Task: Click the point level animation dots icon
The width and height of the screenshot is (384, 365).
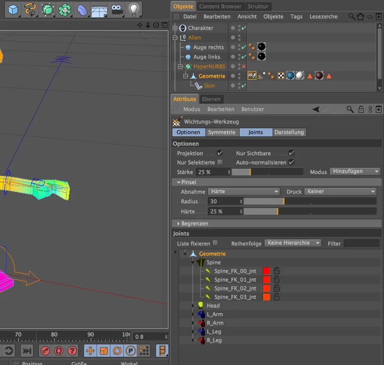Action: click(x=144, y=351)
